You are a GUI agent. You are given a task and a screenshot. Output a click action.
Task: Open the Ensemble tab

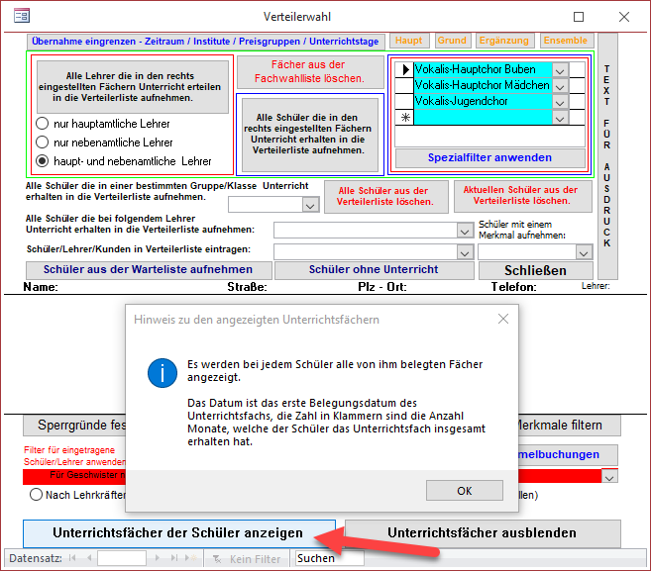(x=565, y=41)
